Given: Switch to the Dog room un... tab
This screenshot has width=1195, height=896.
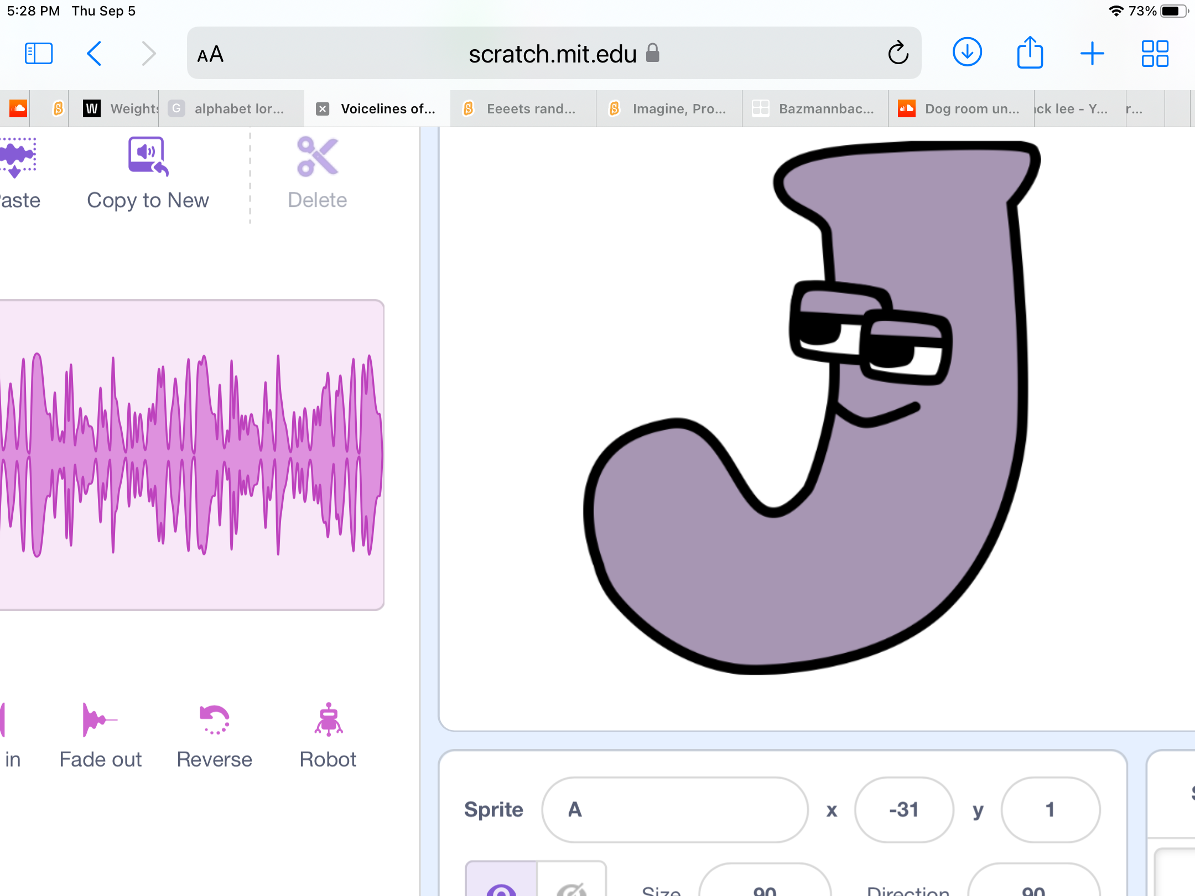Looking at the screenshot, I should (962, 108).
